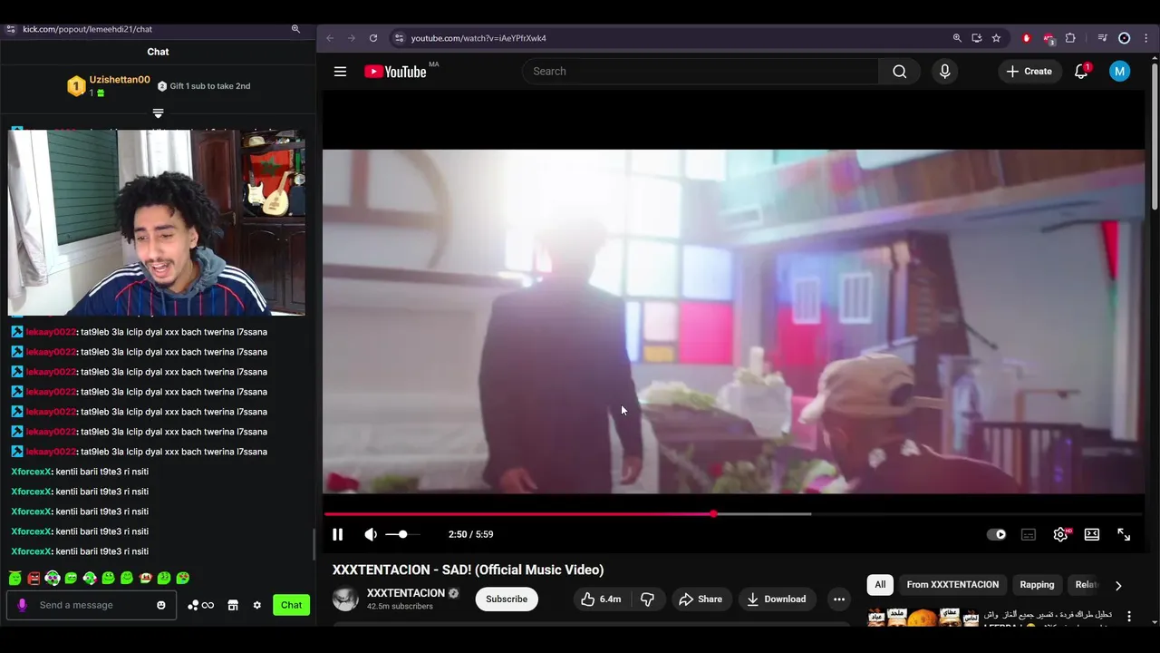
Task: Click the purple microphone in chat input
Action: point(22,605)
